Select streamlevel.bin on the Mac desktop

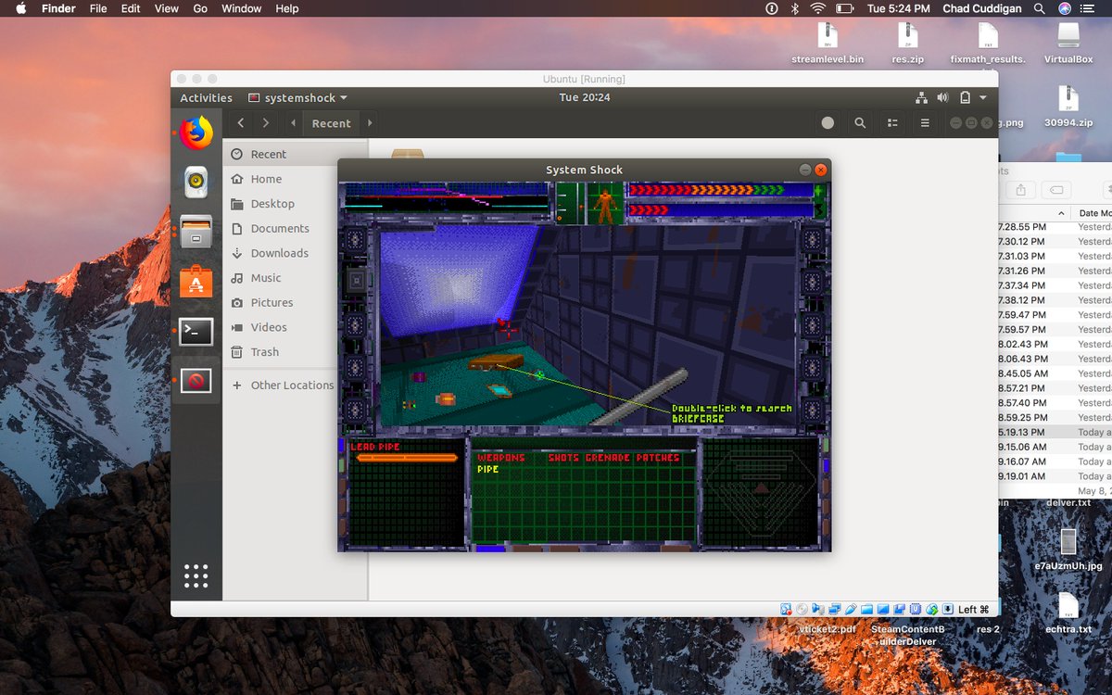(x=828, y=44)
